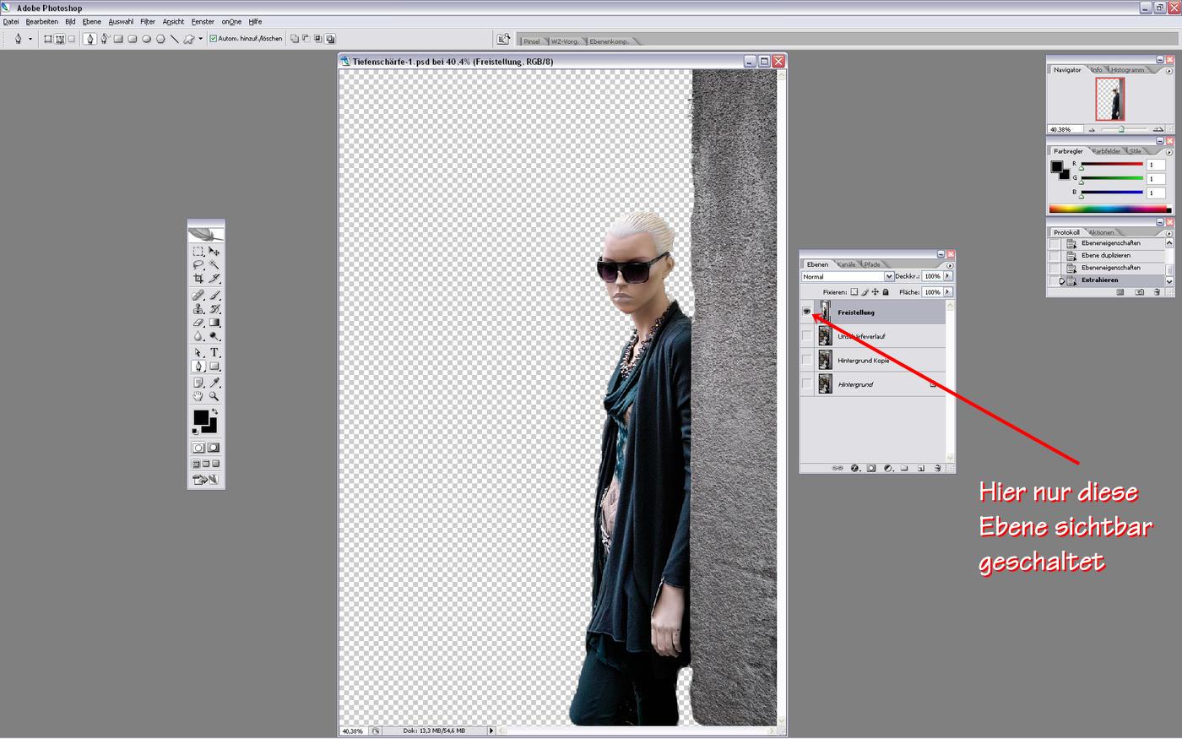The width and height of the screenshot is (1182, 739).
Task: Switch to the Histogramm tab
Action: (x=1127, y=69)
